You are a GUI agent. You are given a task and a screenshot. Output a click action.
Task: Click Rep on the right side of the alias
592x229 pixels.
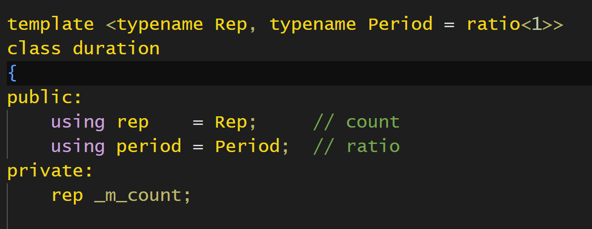231,122
